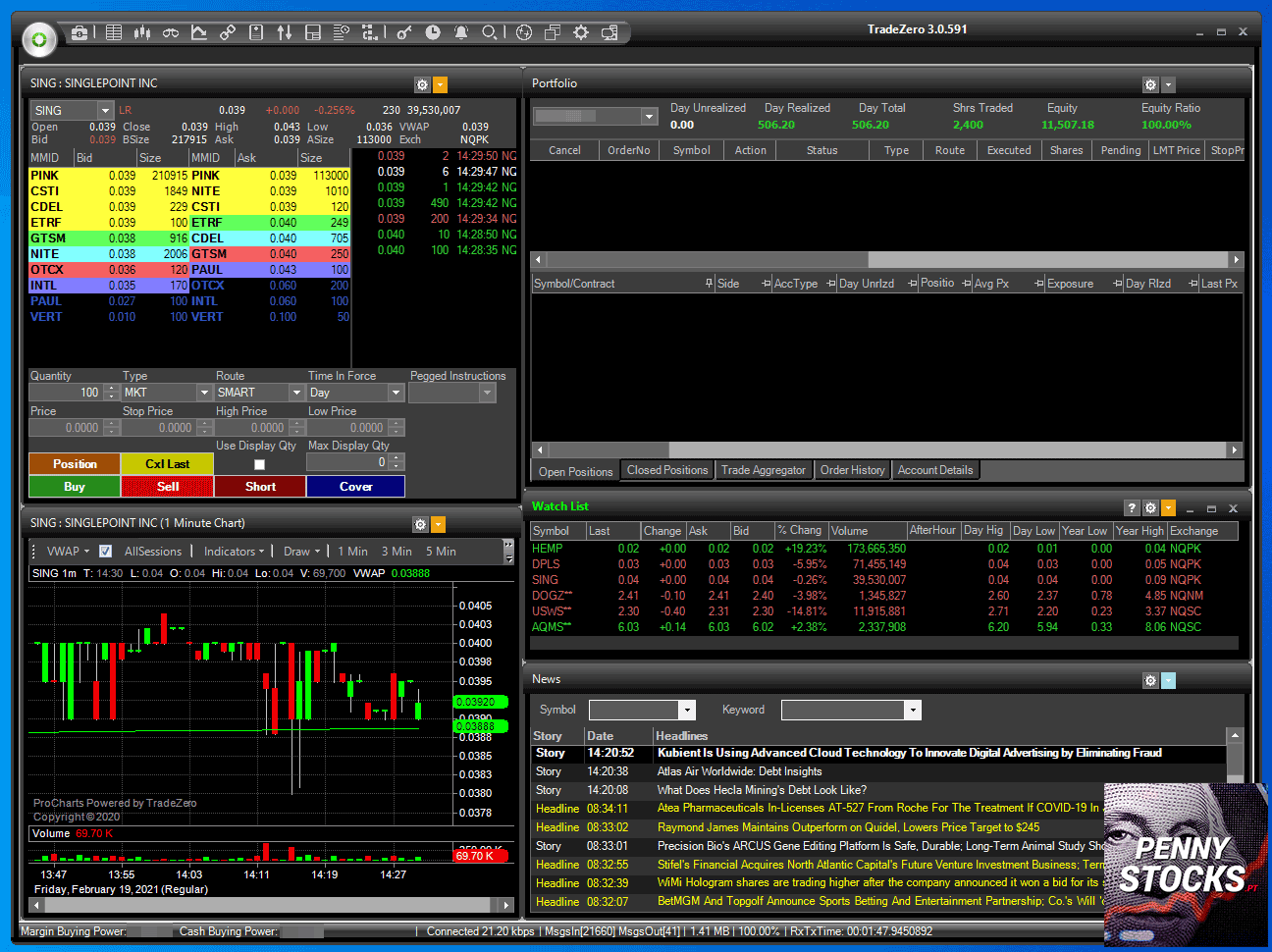Open the Portfolio account dropdown
The image size is (1272, 952).
[650, 116]
